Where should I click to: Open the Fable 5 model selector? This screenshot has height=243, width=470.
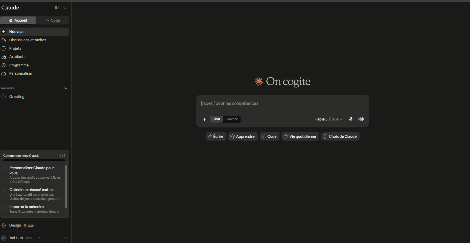click(329, 119)
